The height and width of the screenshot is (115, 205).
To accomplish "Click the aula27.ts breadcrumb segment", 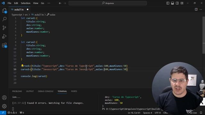I will (x=37, y=15).
